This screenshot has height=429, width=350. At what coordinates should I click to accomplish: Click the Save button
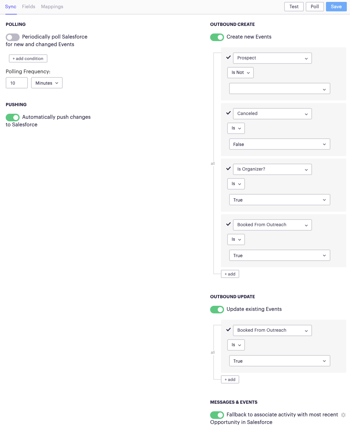coord(336,6)
